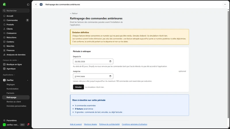The height and width of the screenshot is (129, 230).
Task: Click the '9 ignorées' result line
Action: [99, 112]
